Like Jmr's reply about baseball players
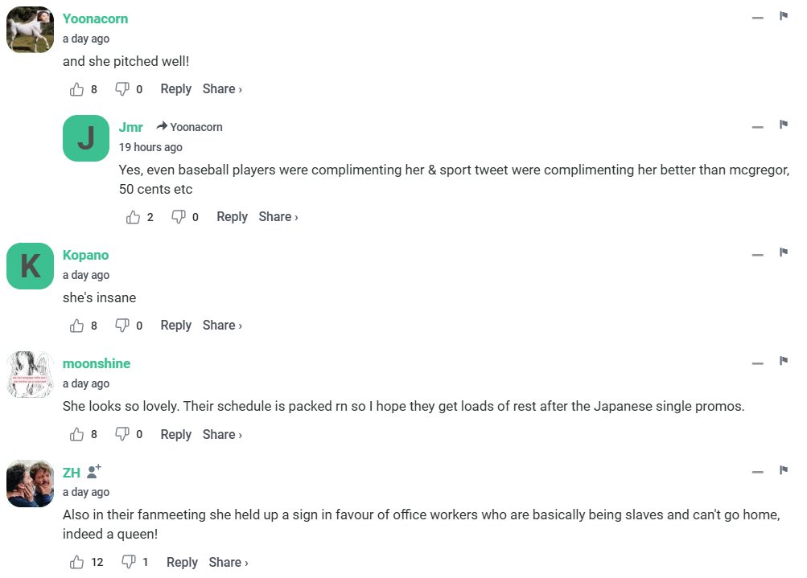Image resolution: width=807 pixels, height=578 pixels. tap(134, 217)
